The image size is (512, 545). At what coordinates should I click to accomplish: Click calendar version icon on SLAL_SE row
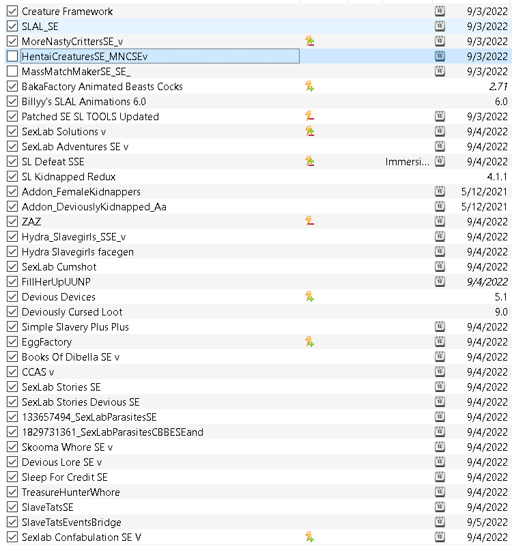(x=440, y=26)
